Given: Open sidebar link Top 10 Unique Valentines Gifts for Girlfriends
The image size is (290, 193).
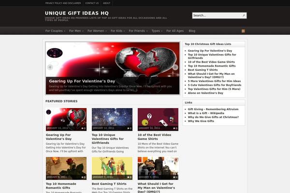Looking at the screenshot, I should tap(212, 56).
